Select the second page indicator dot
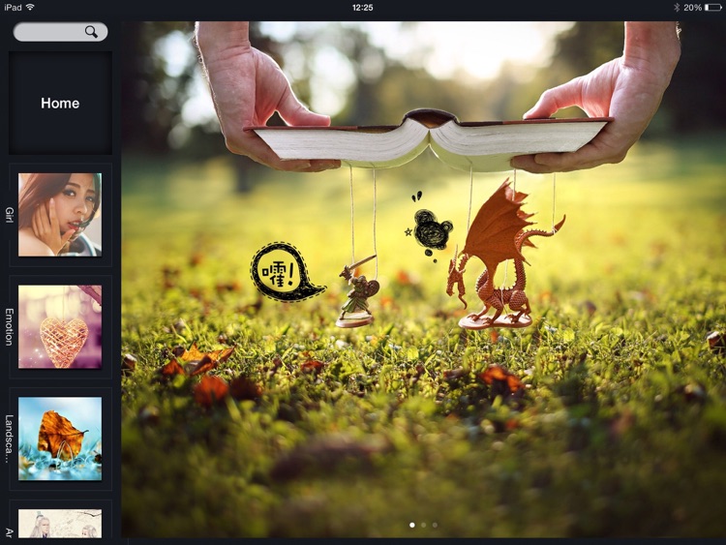 point(423,525)
